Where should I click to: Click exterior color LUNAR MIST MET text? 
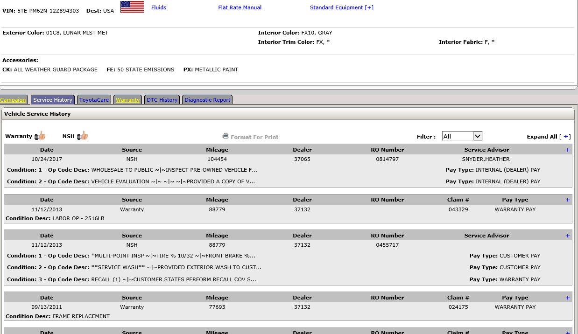point(86,33)
